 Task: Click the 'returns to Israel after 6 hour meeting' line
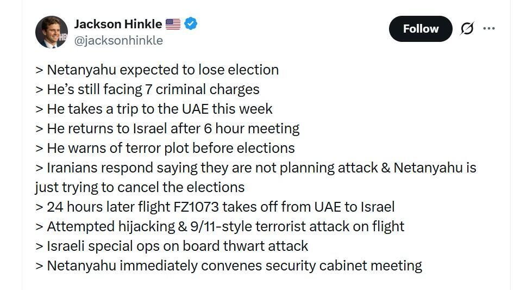tap(167, 129)
